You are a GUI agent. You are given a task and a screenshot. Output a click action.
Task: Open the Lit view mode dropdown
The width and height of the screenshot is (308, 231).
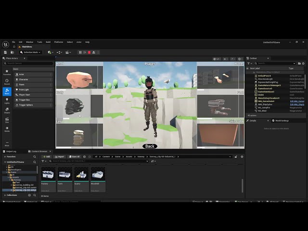pyautogui.click(x=217, y=59)
